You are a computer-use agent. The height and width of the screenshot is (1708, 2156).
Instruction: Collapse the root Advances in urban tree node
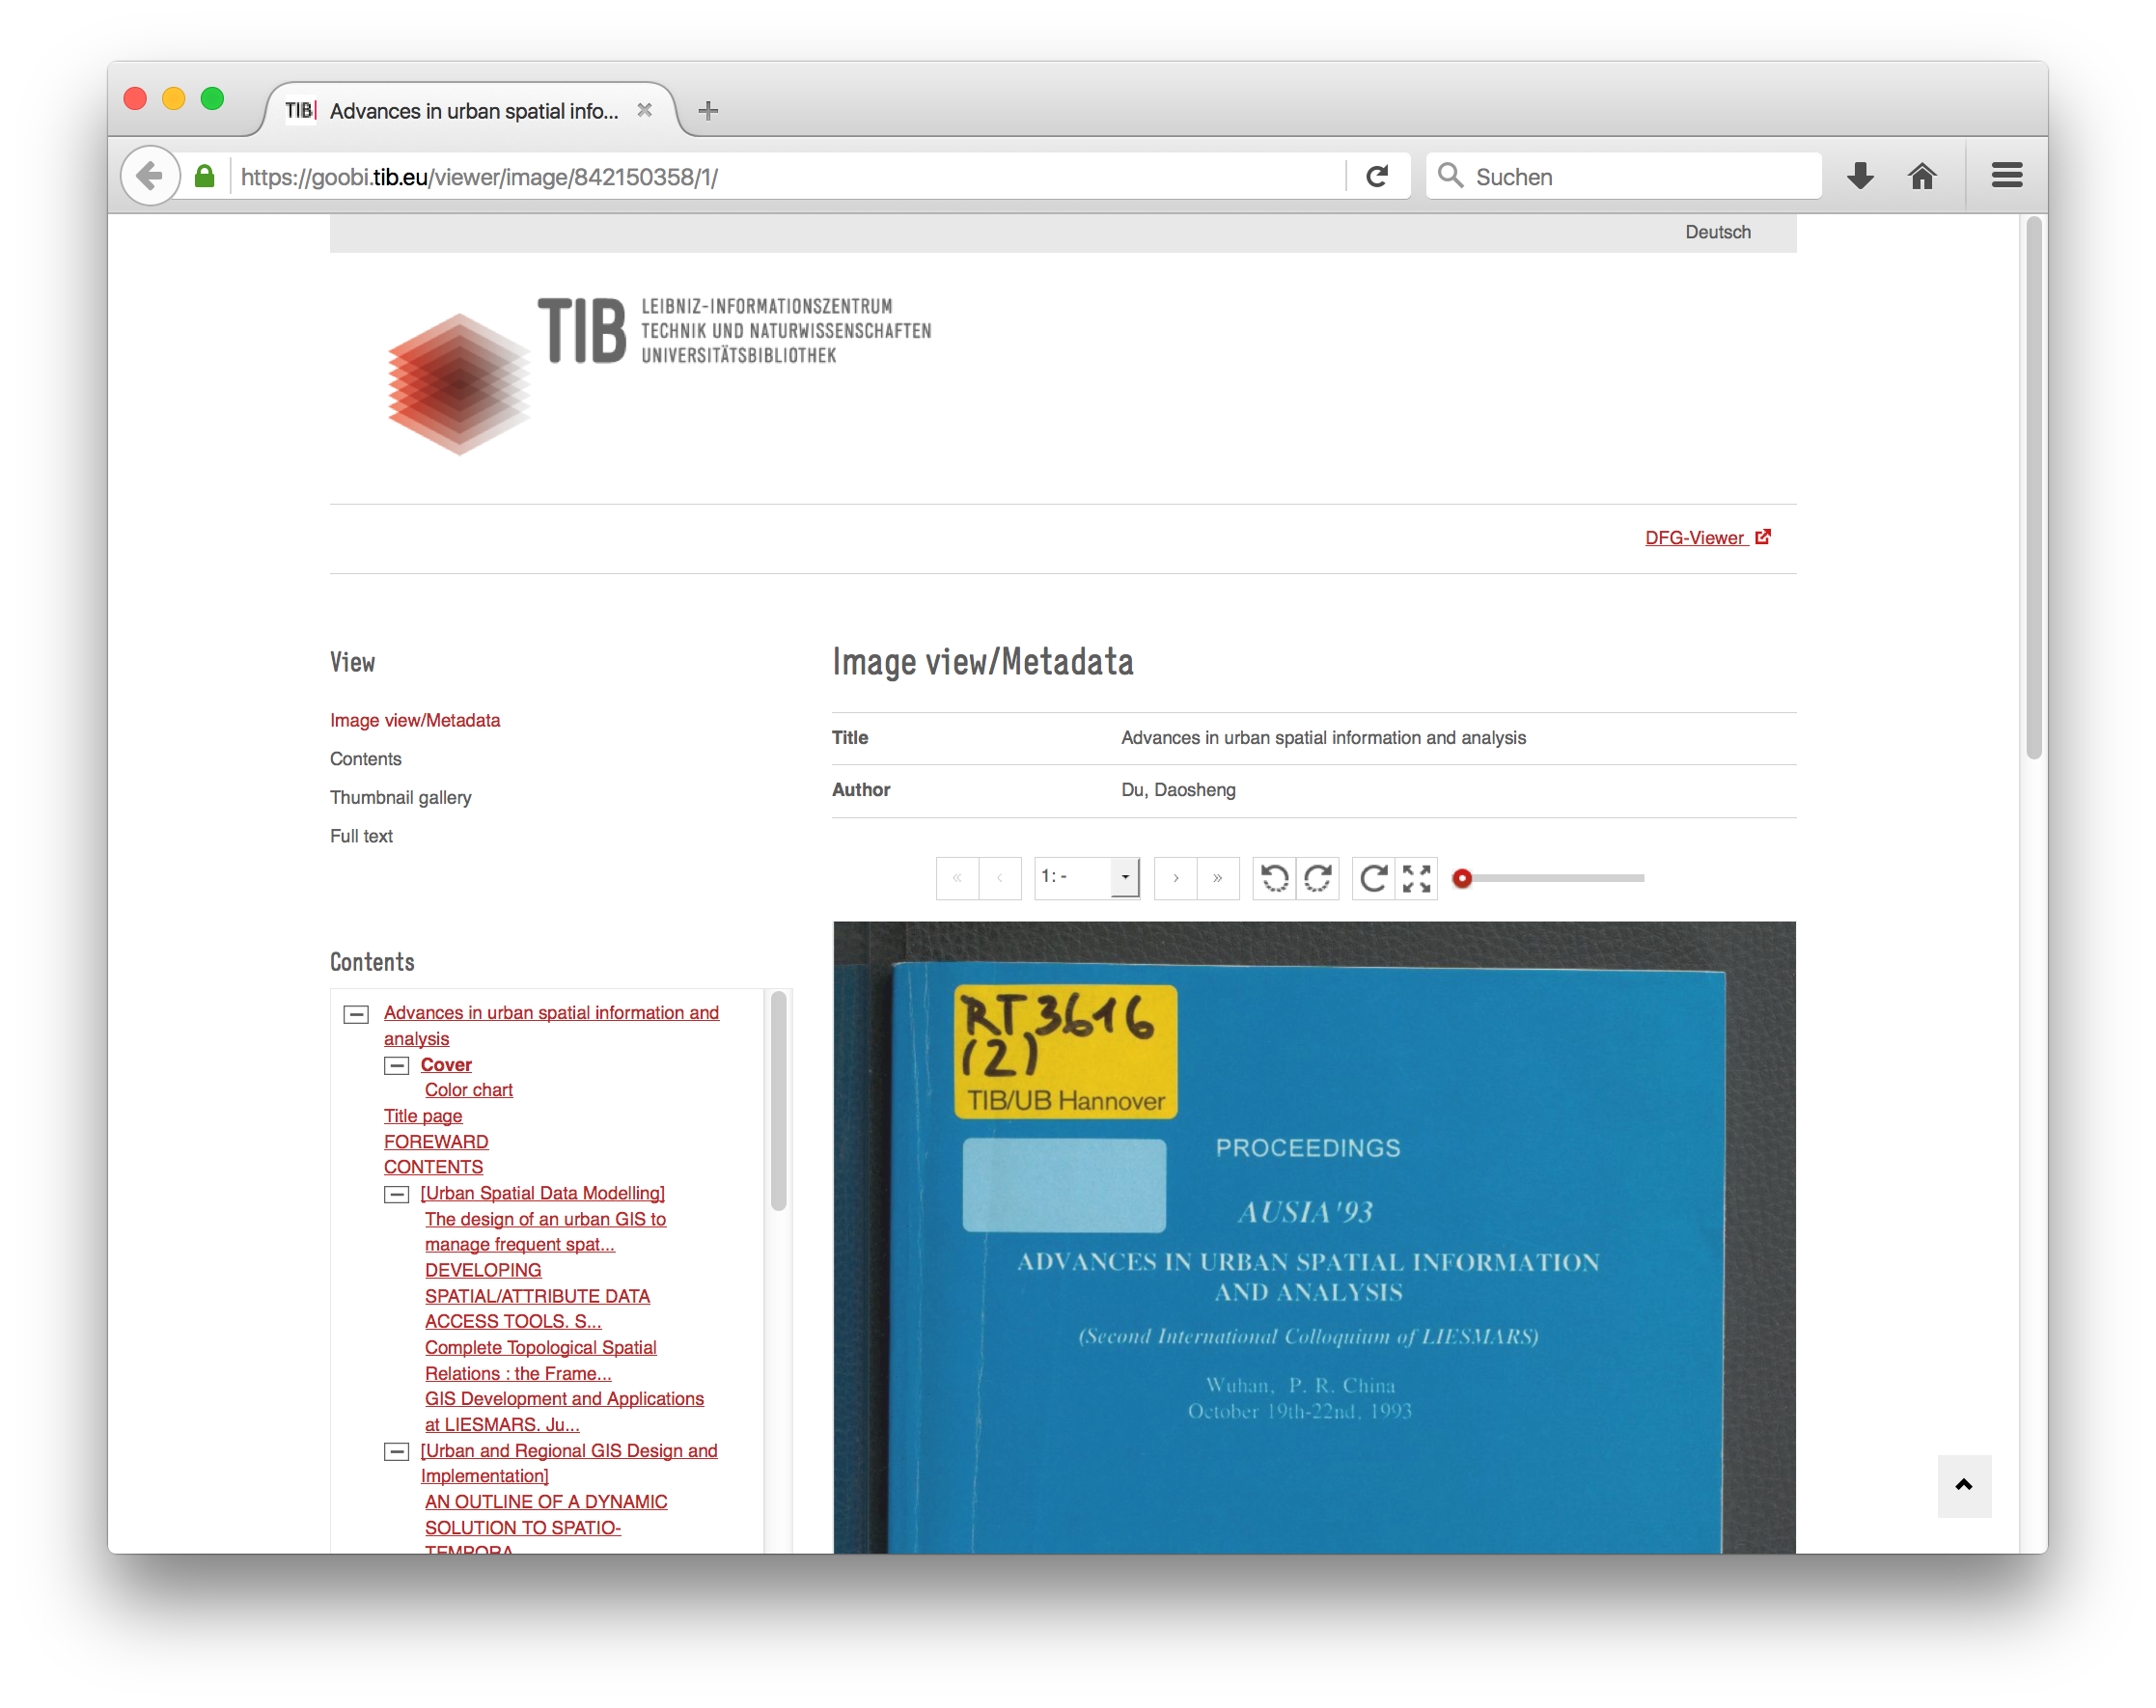pos(356,1014)
